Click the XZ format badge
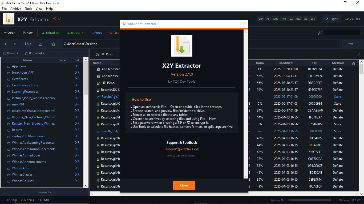 point(306,19)
